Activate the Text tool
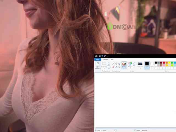The image size is (176, 132). [119, 64]
